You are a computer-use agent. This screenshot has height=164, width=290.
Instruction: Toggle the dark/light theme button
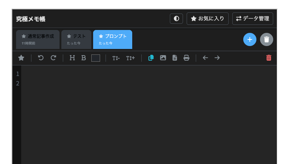176,19
